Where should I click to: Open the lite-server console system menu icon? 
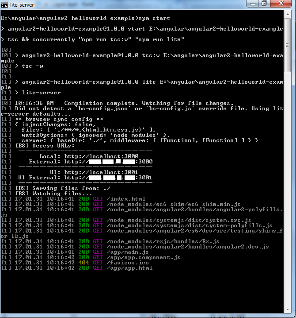(4, 5)
